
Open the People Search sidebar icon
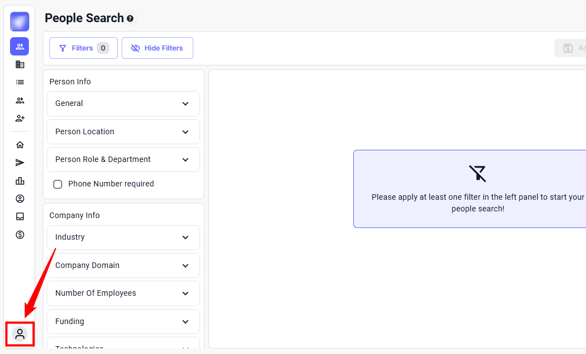19,47
